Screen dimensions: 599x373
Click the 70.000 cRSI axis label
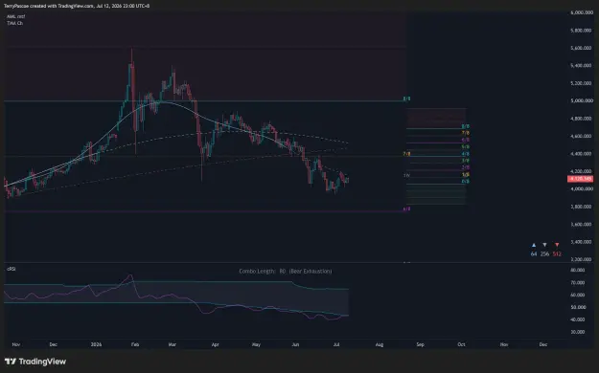(578, 282)
